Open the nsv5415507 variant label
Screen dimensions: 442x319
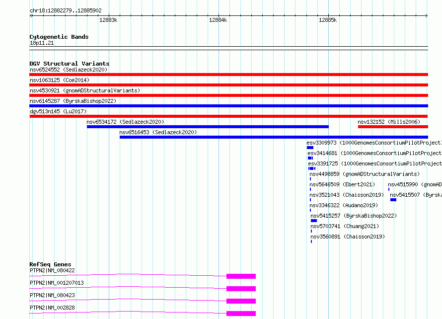point(416,195)
